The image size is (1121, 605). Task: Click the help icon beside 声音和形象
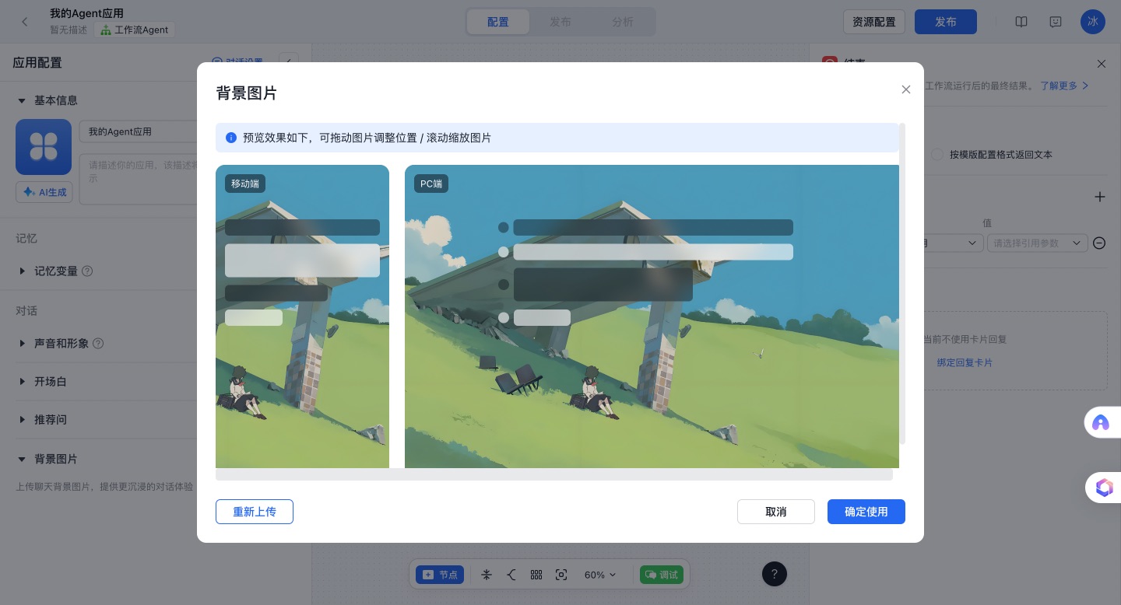click(98, 343)
